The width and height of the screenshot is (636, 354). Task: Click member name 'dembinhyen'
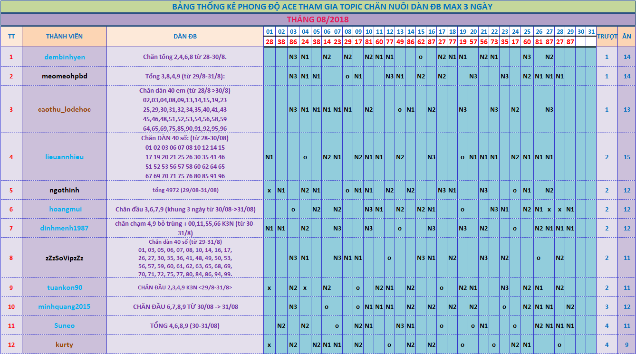coord(65,57)
